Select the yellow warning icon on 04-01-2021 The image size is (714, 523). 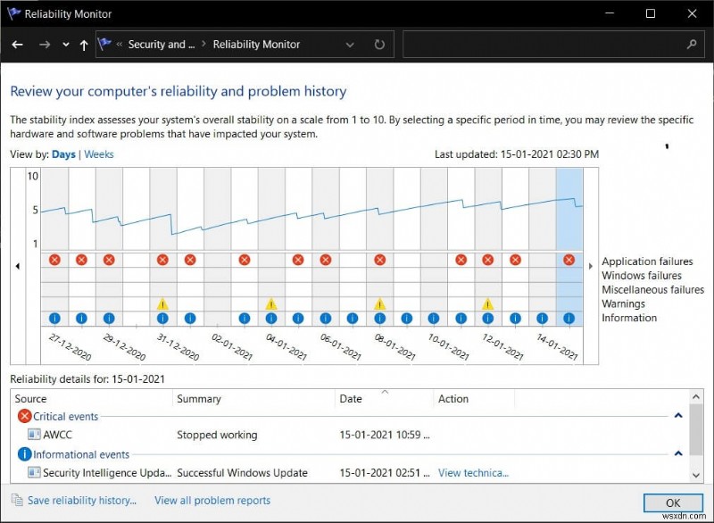pos(270,303)
